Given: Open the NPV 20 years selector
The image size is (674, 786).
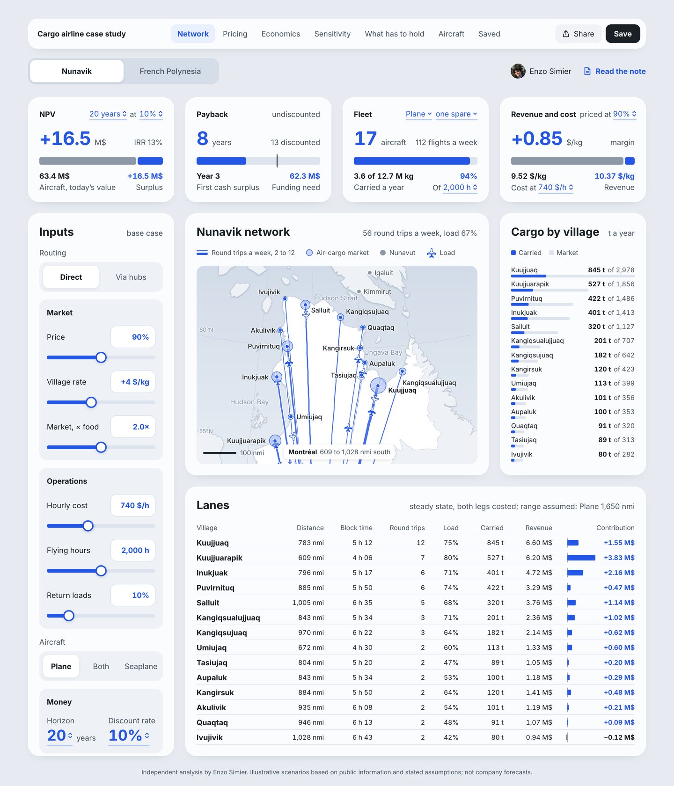Looking at the screenshot, I should (x=108, y=114).
